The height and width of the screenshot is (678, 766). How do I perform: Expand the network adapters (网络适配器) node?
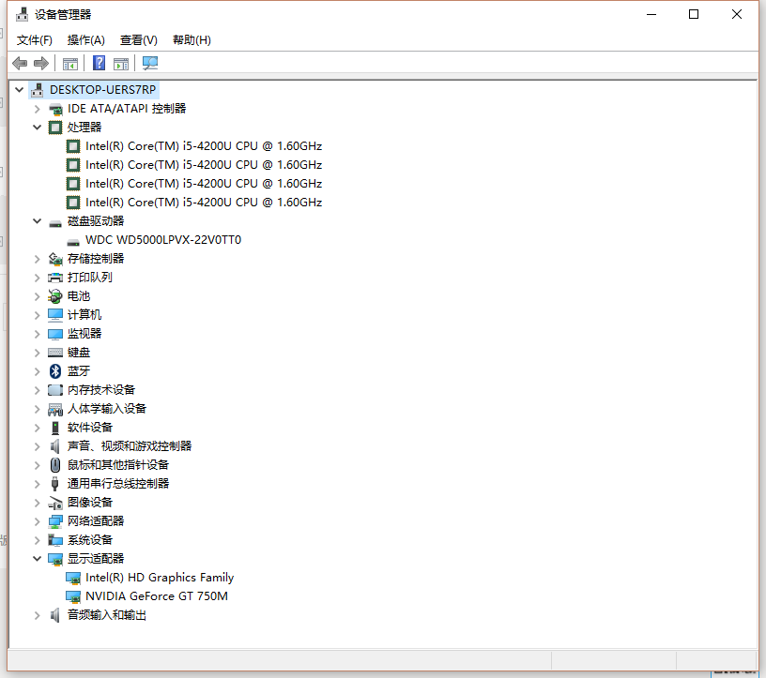point(38,521)
